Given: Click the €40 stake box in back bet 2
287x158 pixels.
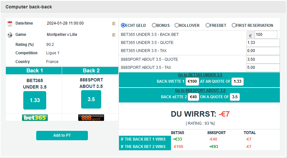Looking at the screenshot, I should (x=193, y=97).
